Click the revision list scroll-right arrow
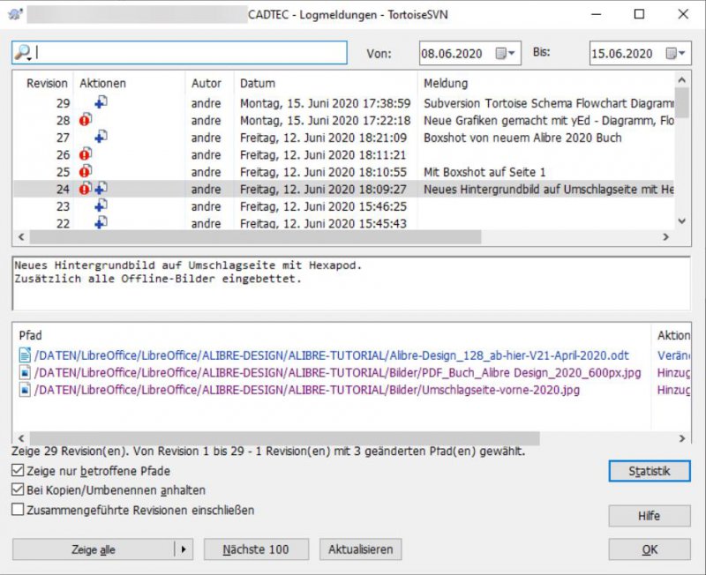Viewport: 706px width, 575px height. pyautogui.click(x=666, y=237)
